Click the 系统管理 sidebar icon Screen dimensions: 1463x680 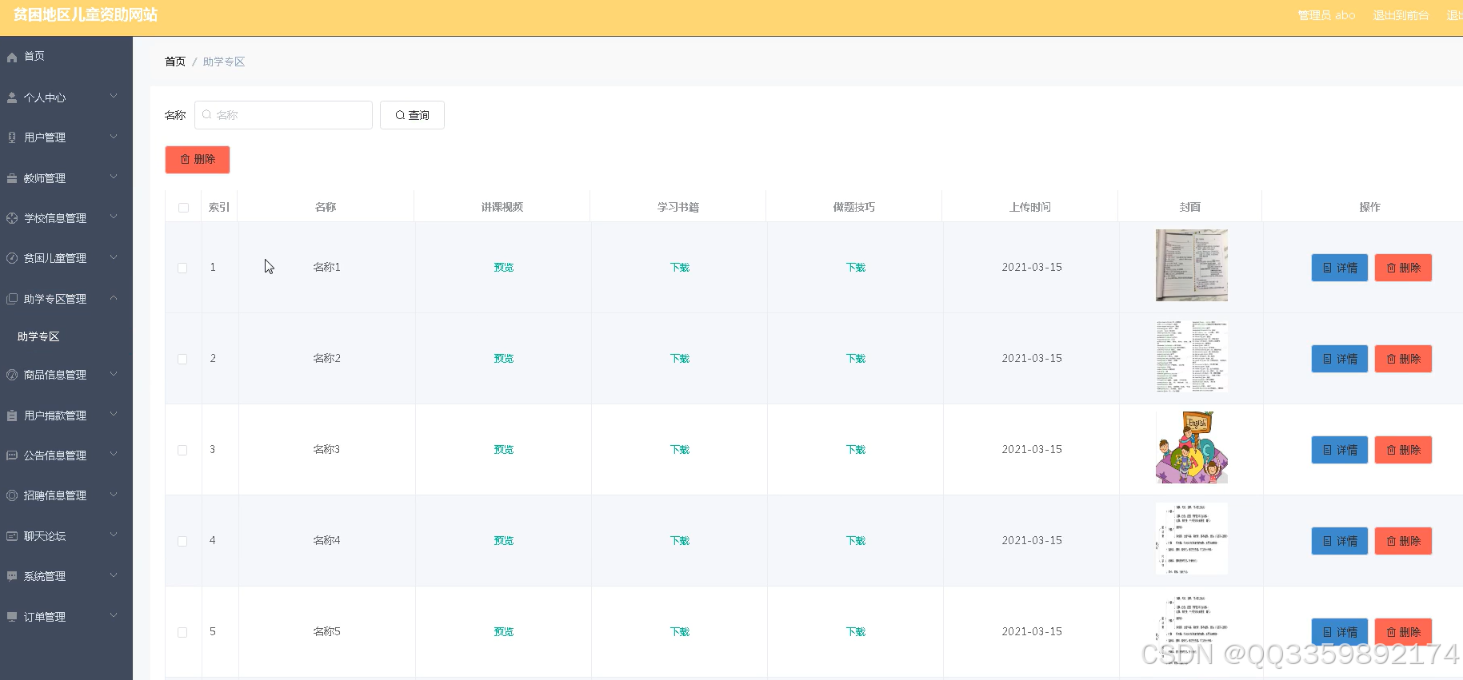(x=12, y=576)
